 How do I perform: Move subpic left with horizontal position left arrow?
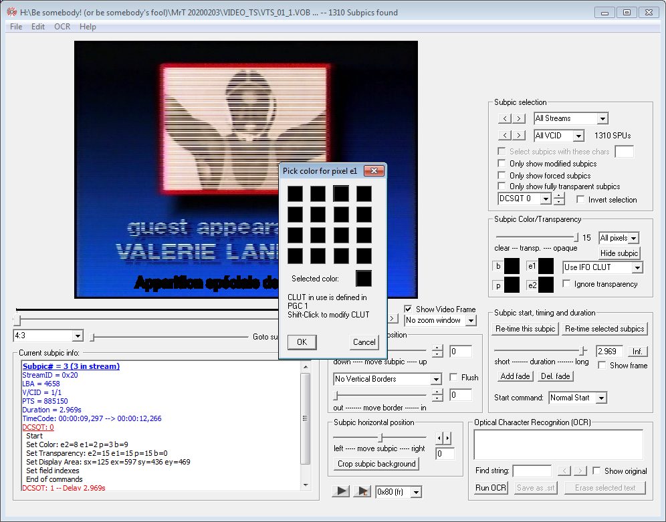click(x=439, y=438)
